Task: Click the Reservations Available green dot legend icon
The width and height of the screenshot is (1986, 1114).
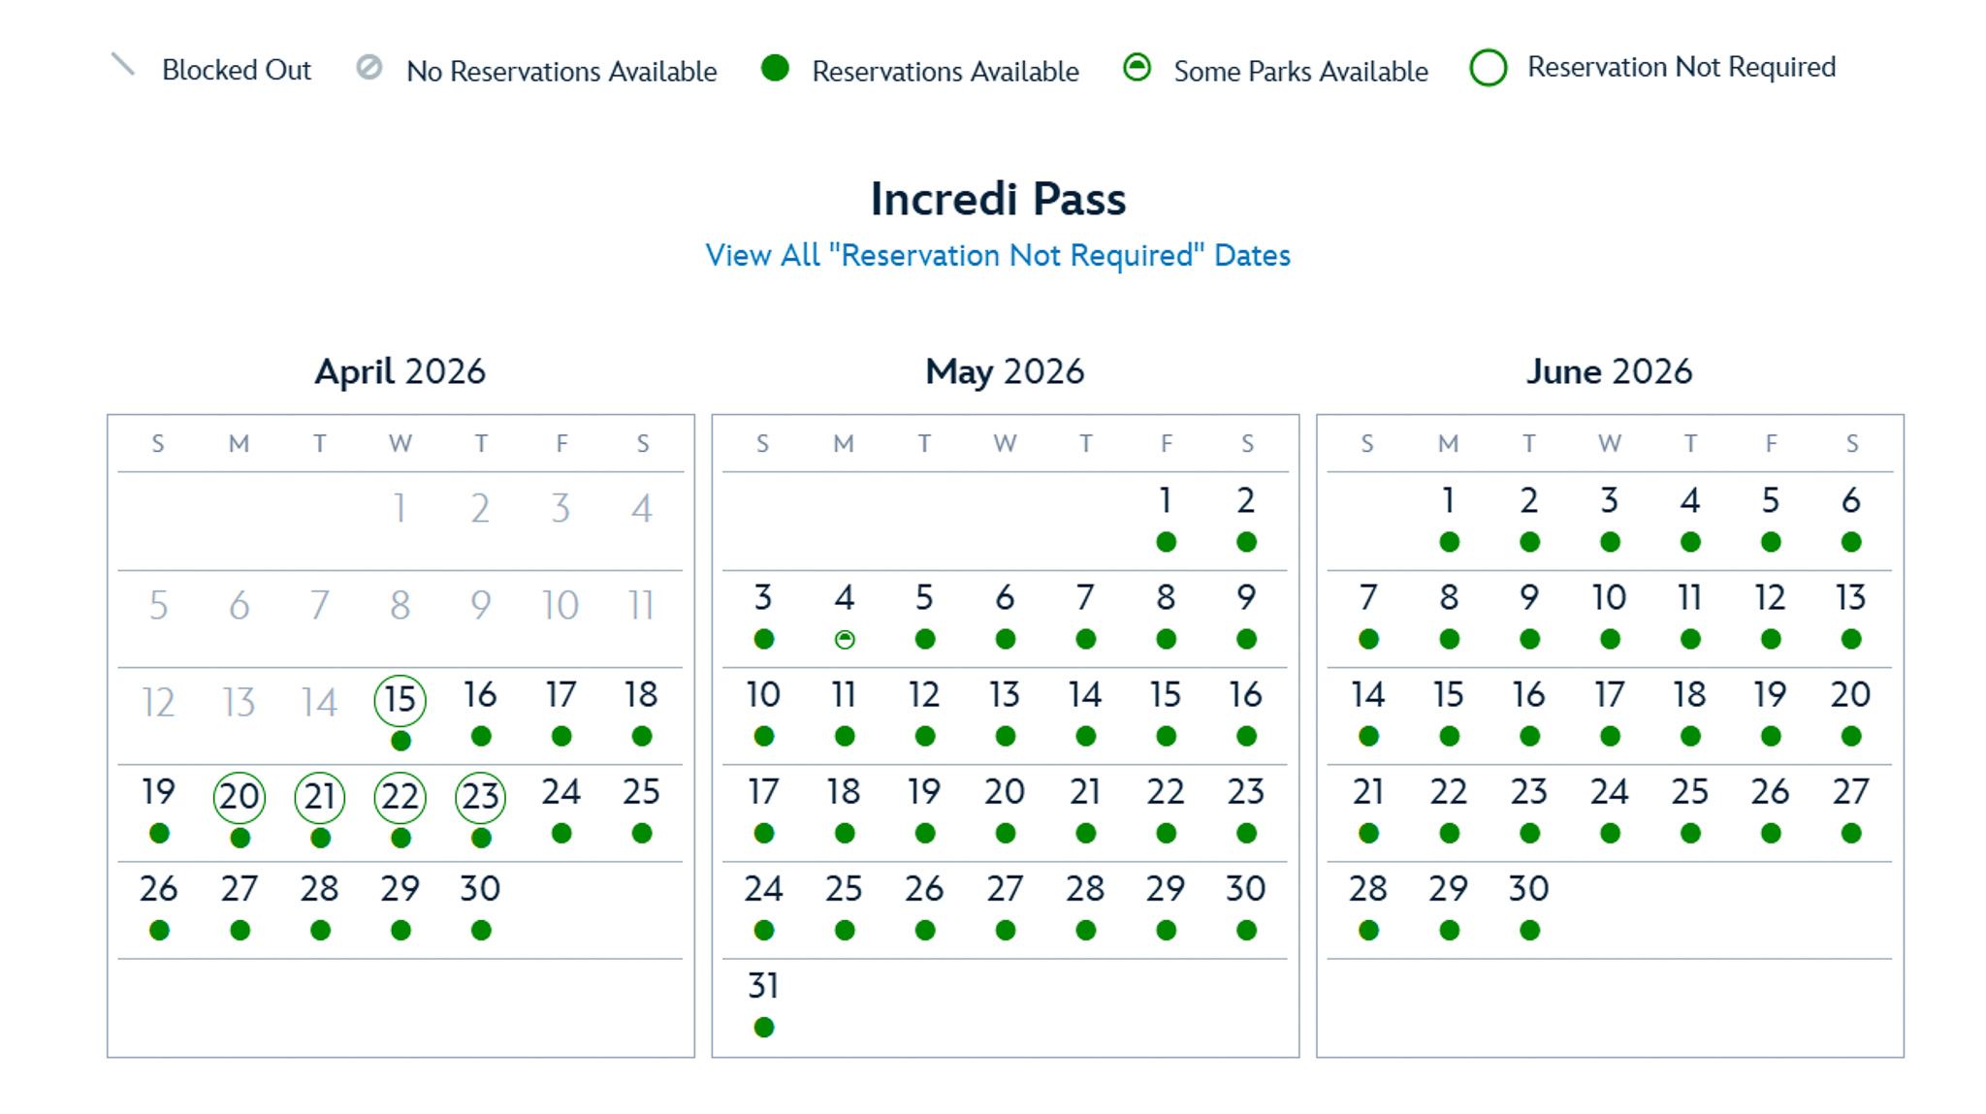Action: coord(775,68)
